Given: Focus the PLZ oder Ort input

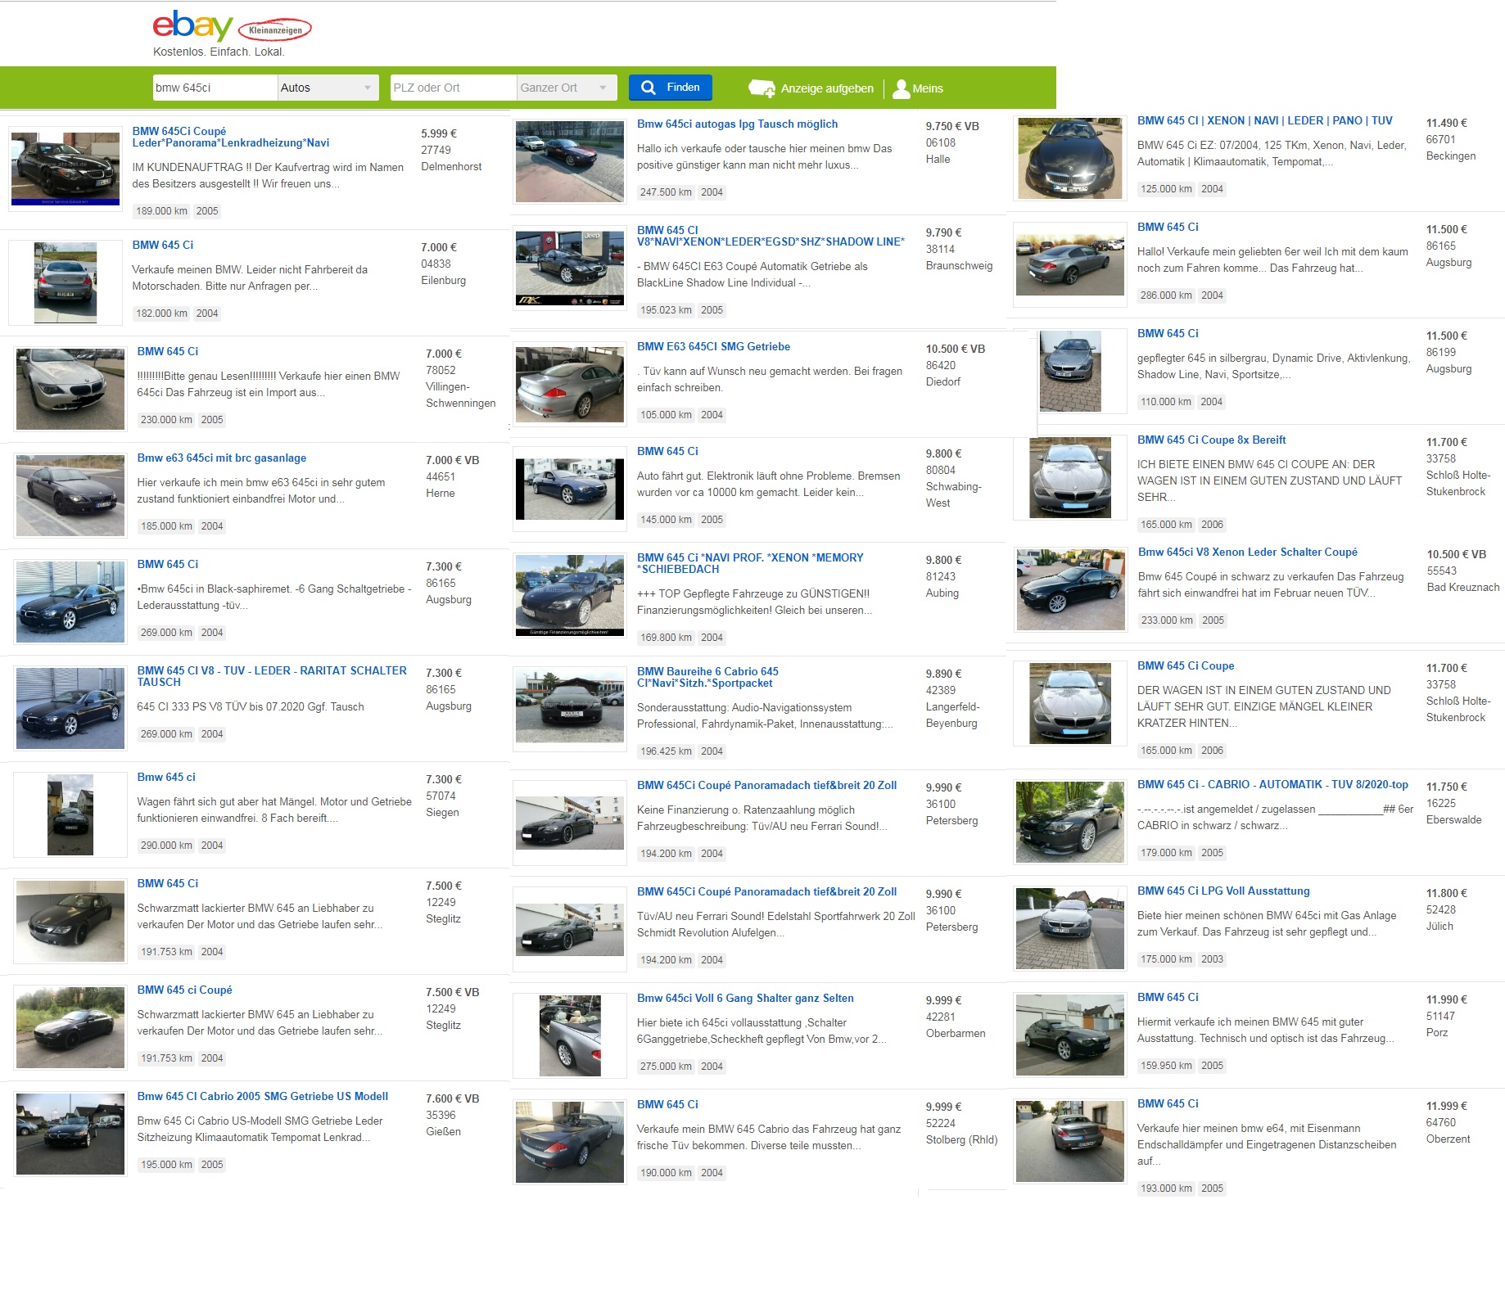Looking at the screenshot, I should (x=453, y=88).
